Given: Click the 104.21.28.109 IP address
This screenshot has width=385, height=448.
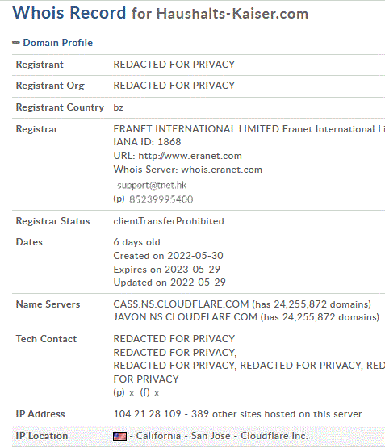Looking at the screenshot, I should click(x=147, y=414).
